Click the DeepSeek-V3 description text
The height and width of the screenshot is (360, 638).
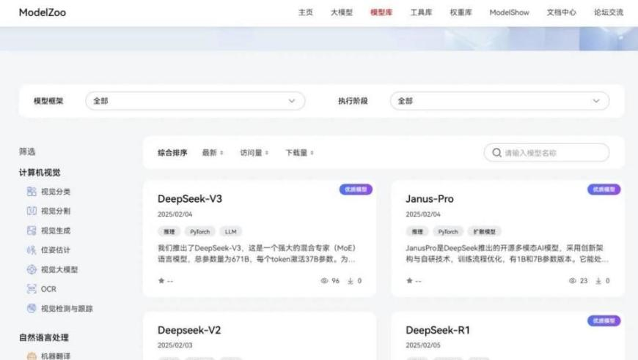(x=257, y=253)
